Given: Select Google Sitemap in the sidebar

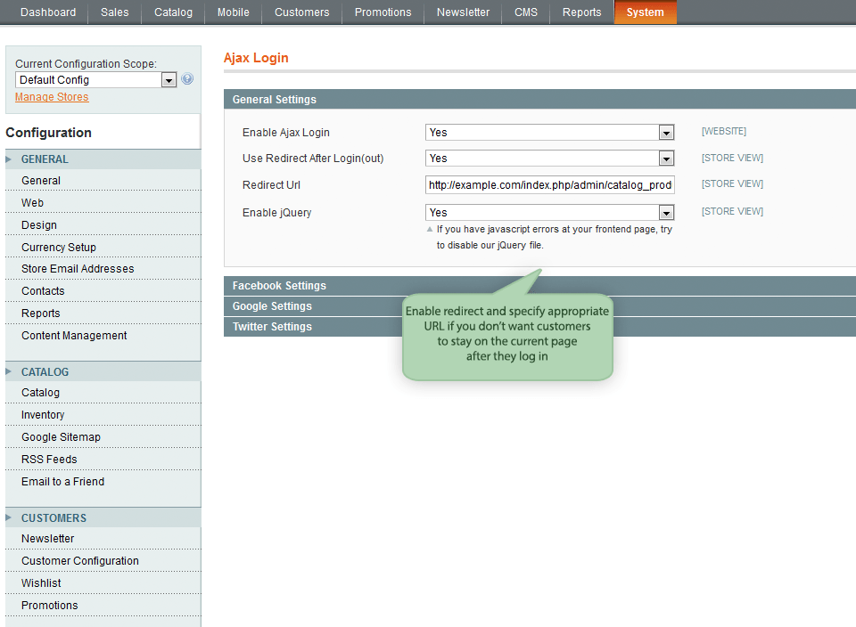Looking at the screenshot, I should tap(61, 437).
